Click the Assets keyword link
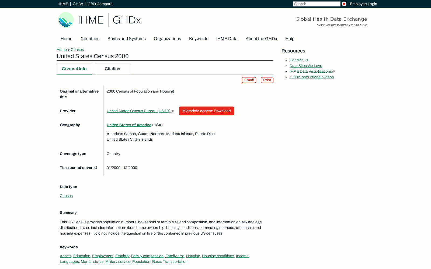The width and height of the screenshot is (431, 269). [x=65, y=256]
